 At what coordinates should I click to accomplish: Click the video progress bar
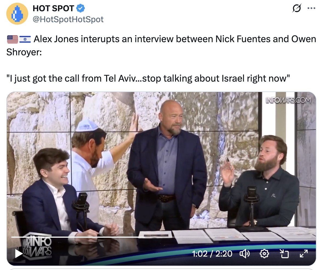[x=161, y=237]
